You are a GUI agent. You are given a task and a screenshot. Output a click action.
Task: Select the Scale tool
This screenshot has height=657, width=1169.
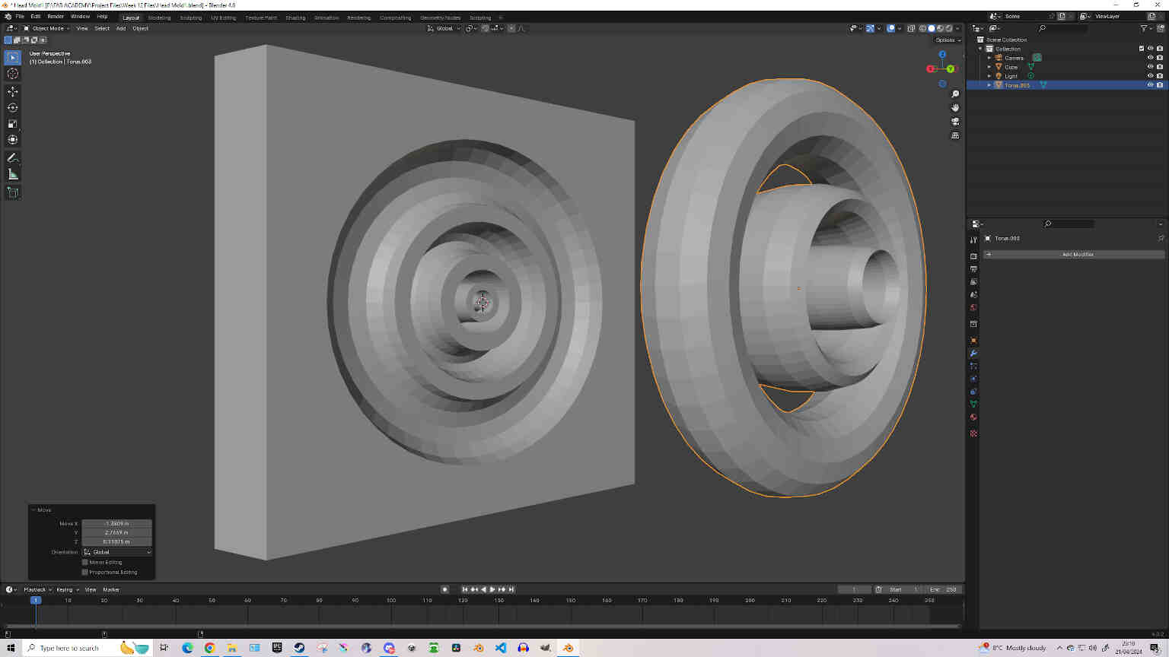coord(12,123)
